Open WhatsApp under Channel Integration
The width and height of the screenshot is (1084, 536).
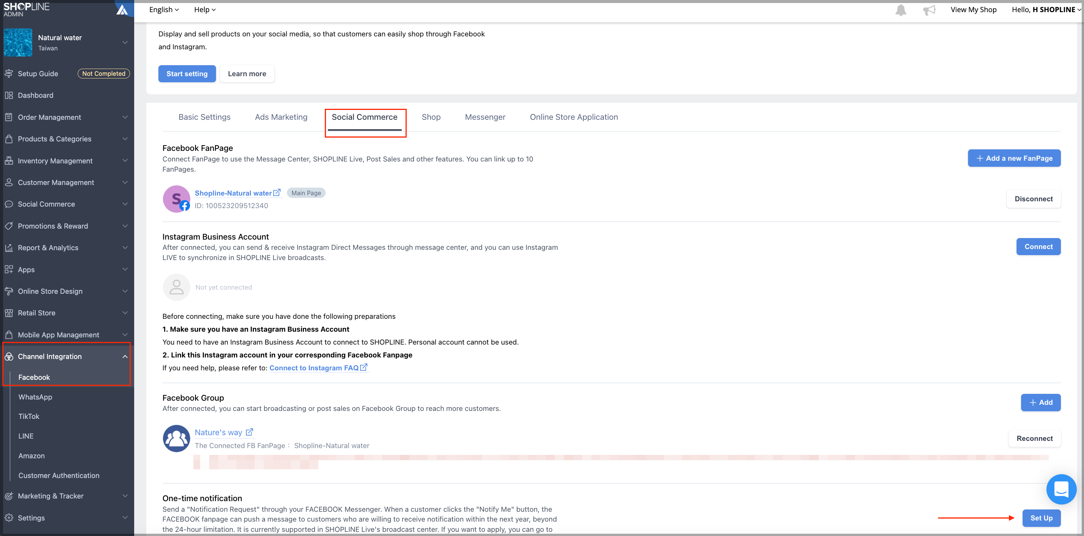pos(35,397)
